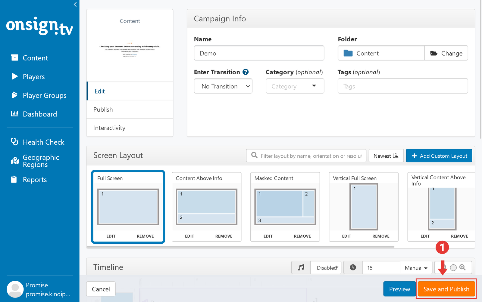Open the Players section in sidebar
The image size is (482, 302).
[33, 77]
